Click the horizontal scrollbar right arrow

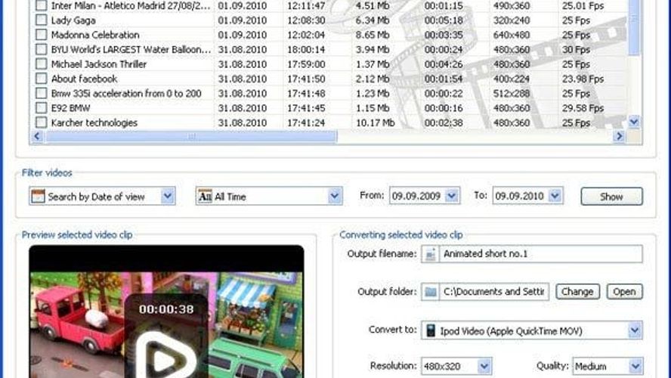(619, 136)
